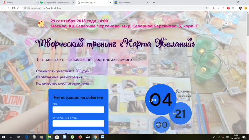This screenshot has width=249, height=140.
Task: Open the browser home page
Action: 18,8
